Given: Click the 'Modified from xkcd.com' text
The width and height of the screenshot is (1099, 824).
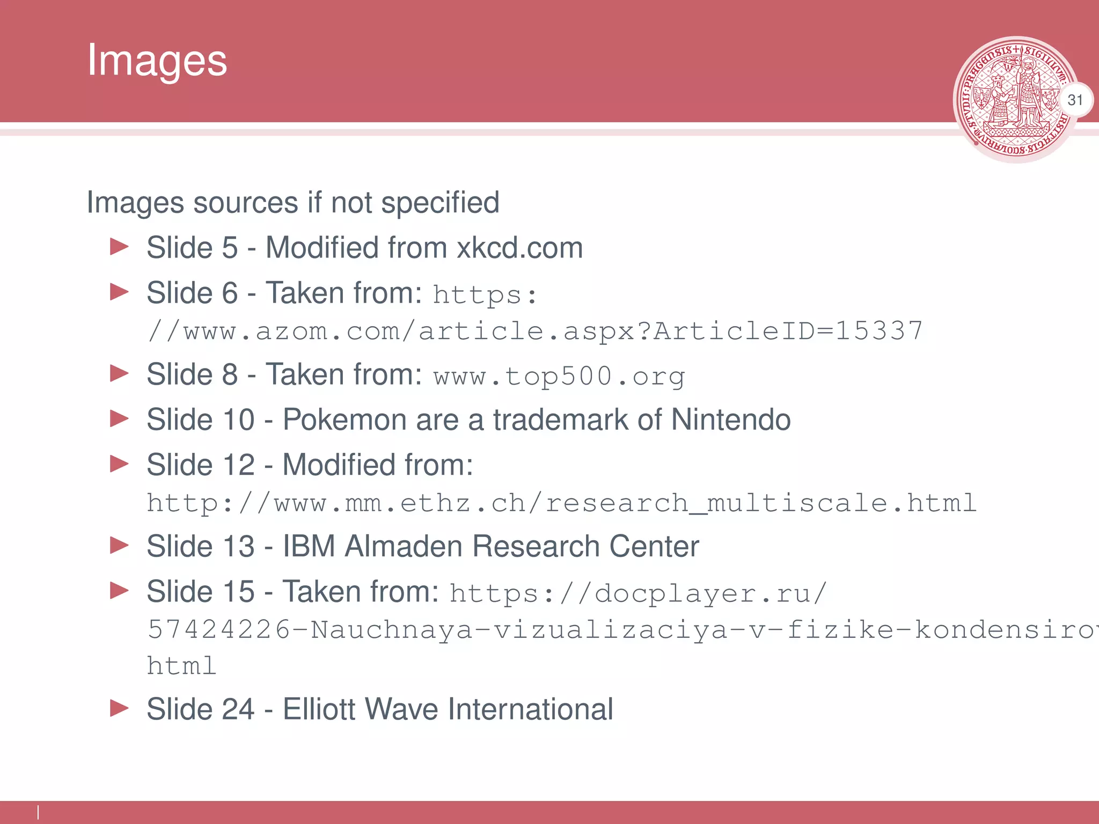Looking at the screenshot, I should point(424,248).
